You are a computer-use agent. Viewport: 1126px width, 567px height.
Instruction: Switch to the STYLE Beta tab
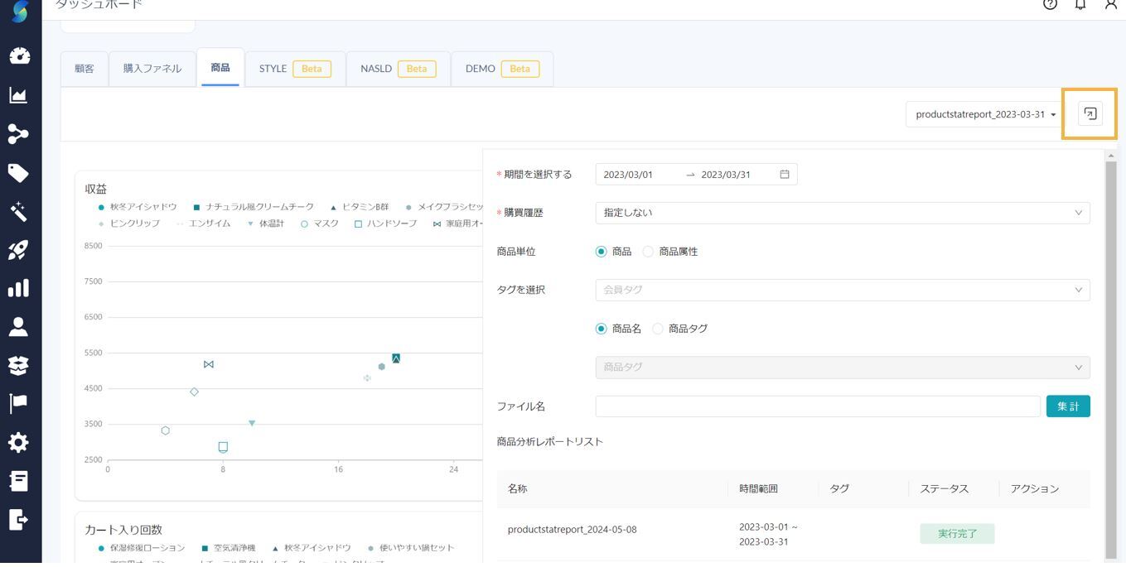tap(295, 69)
